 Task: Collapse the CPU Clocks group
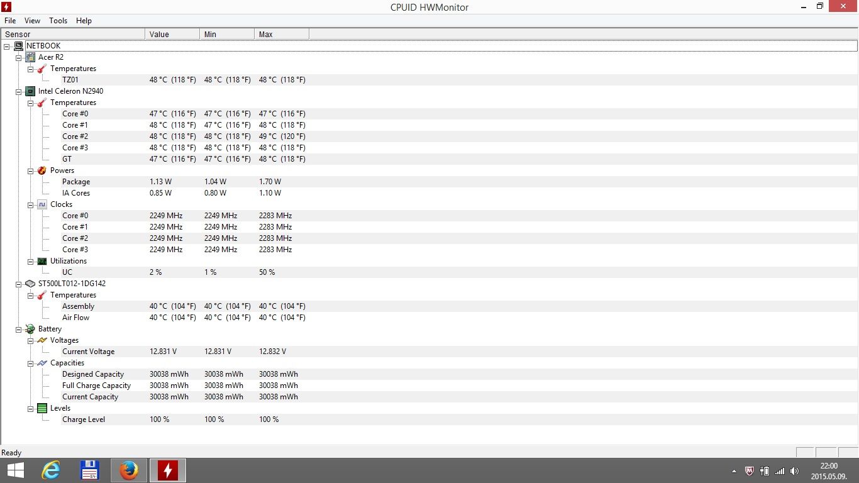click(30, 204)
